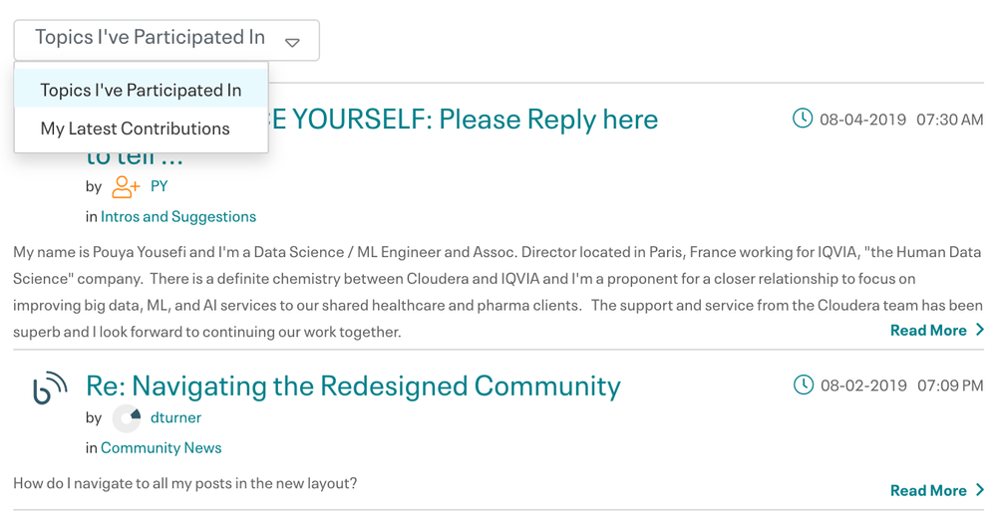
Task: Visit the PY author profile link
Action: click(x=160, y=186)
